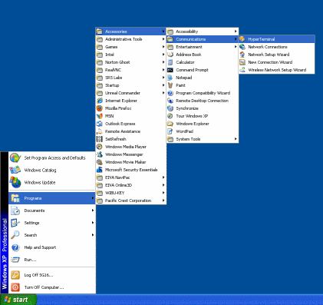Image resolution: width=323 pixels, height=305 pixels.
Task: Click the Network Connections globe icon
Action: pos(242,47)
